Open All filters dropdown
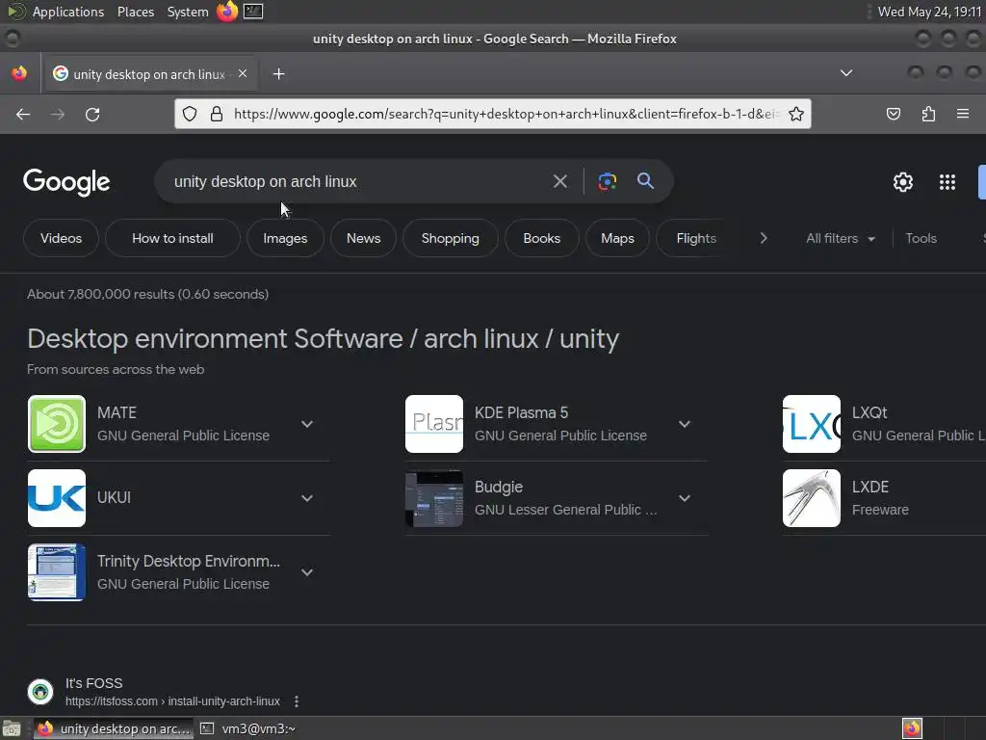Image resolution: width=986 pixels, height=740 pixels. (x=840, y=239)
